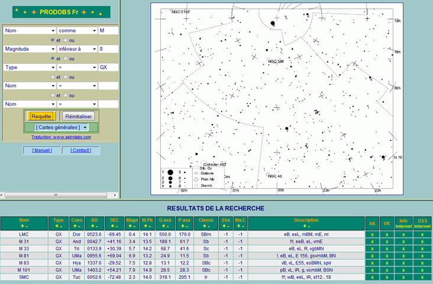Open the 'inférieur à' operator dropdown
Screen dimensions: 433x284
77,49
